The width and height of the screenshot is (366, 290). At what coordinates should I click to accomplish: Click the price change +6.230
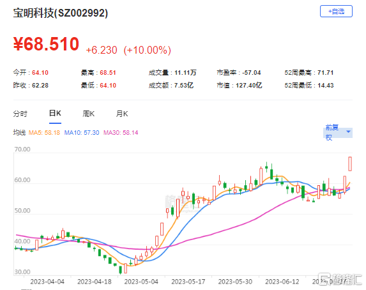[102, 50]
